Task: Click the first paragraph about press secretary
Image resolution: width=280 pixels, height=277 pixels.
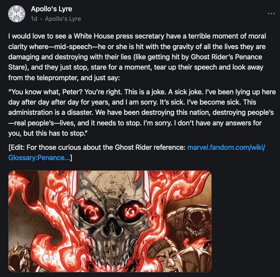Action: (x=137, y=57)
